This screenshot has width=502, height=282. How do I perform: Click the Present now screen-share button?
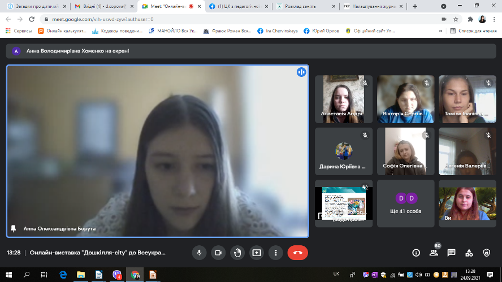pos(257,253)
